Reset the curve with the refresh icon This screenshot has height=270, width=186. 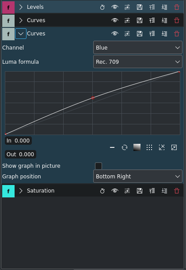pos(125,147)
